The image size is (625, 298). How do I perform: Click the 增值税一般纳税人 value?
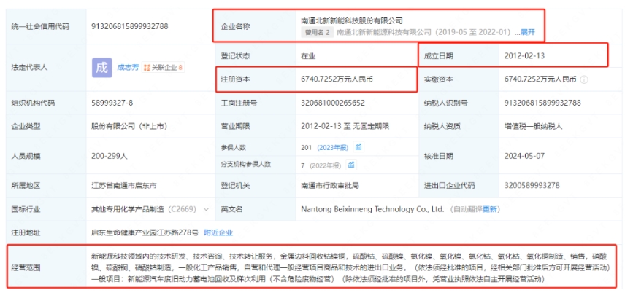tap(533, 127)
